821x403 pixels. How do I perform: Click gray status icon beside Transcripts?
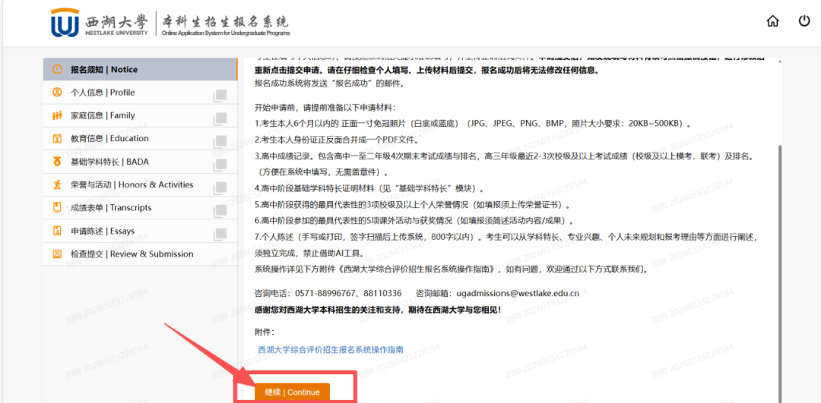[220, 210]
